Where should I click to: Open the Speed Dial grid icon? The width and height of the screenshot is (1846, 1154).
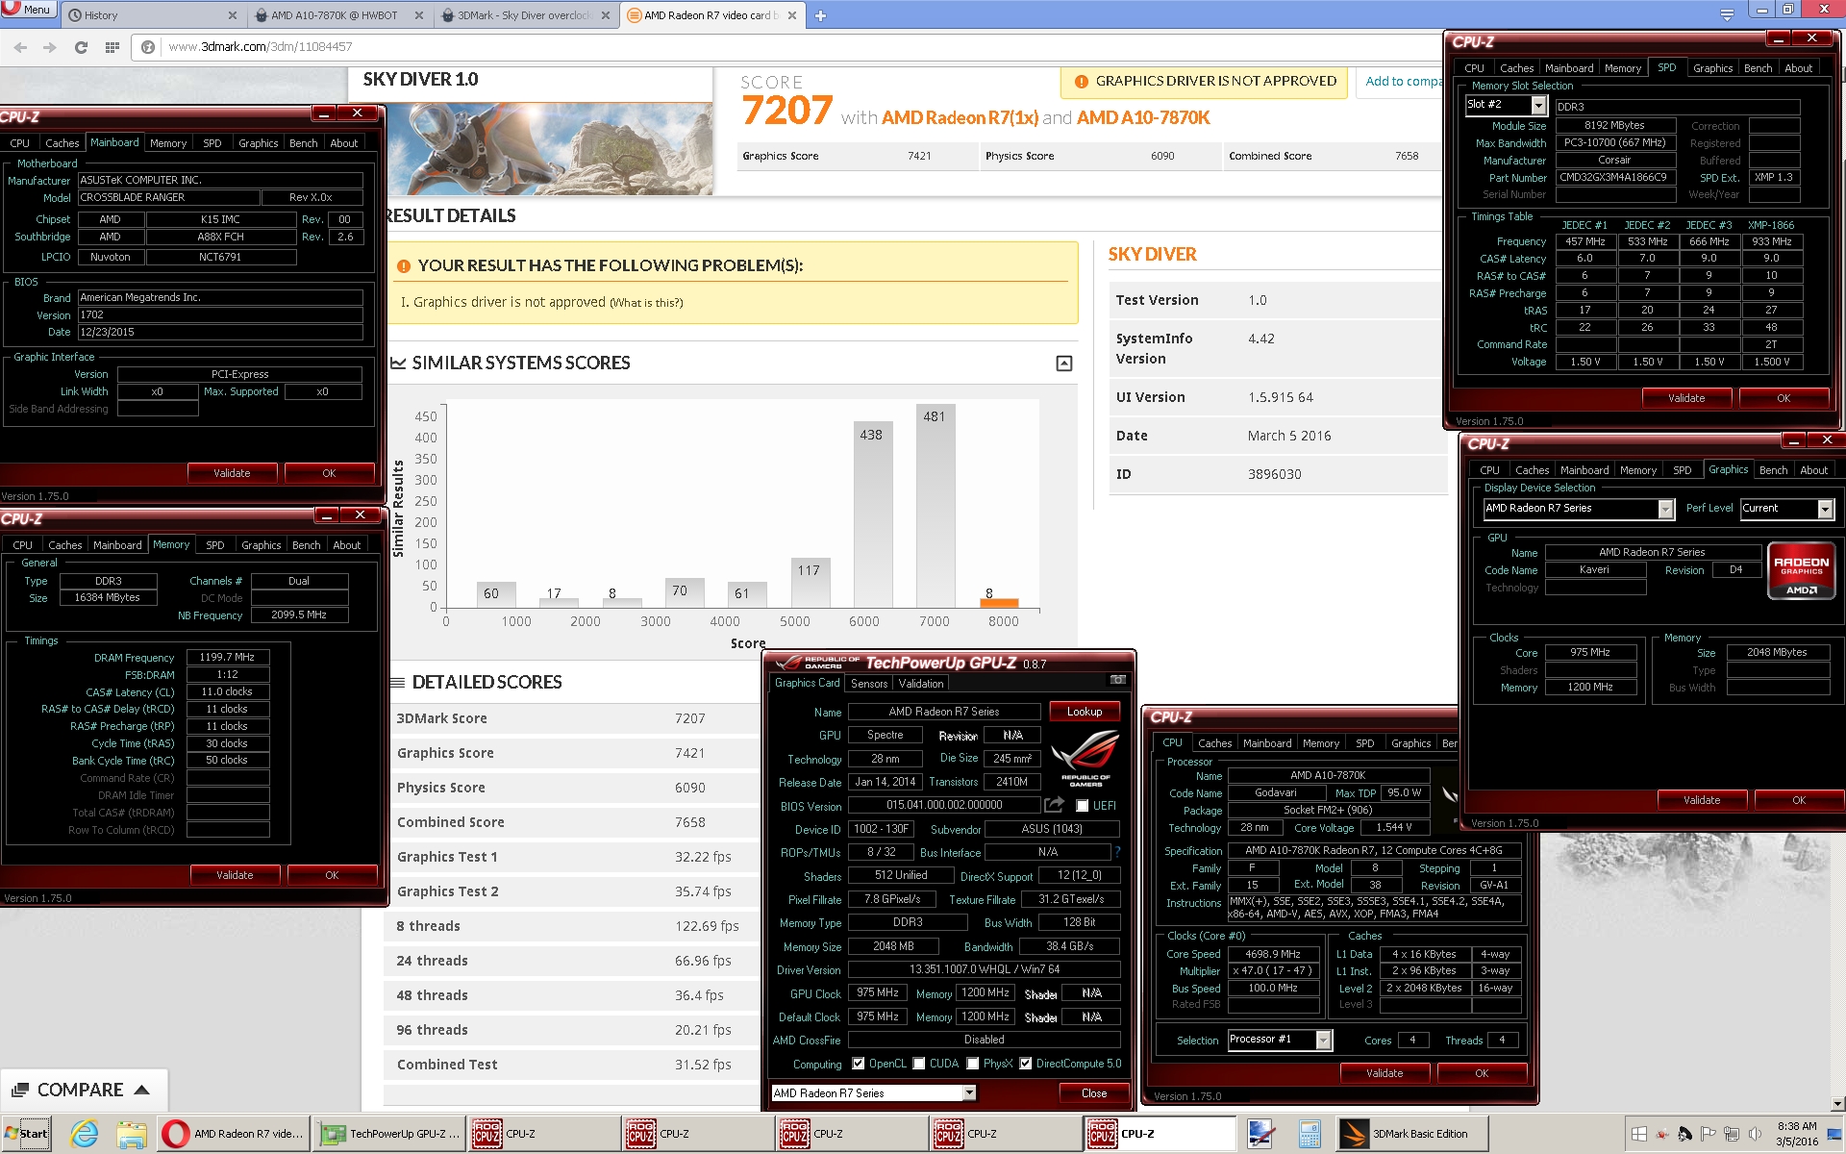click(x=112, y=47)
